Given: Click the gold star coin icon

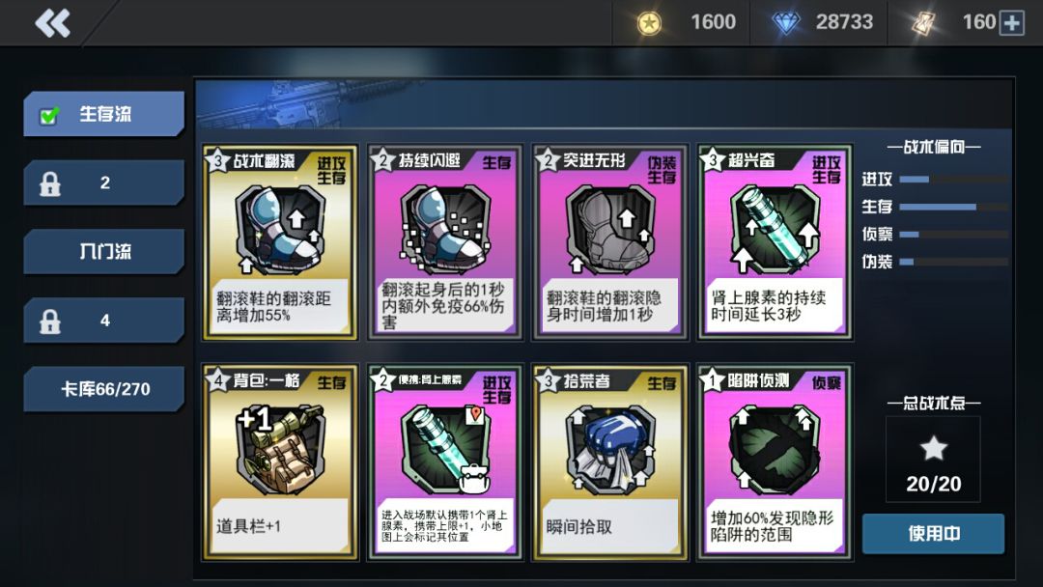Looking at the screenshot, I should pyautogui.click(x=649, y=23).
